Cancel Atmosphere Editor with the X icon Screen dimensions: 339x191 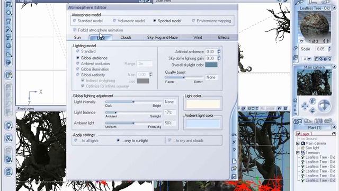234,142
